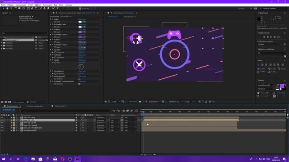Image resolution: width=289 pixels, height=162 pixels.
Task: Go to first frame in Preview panel
Action: (x=264, y=37)
